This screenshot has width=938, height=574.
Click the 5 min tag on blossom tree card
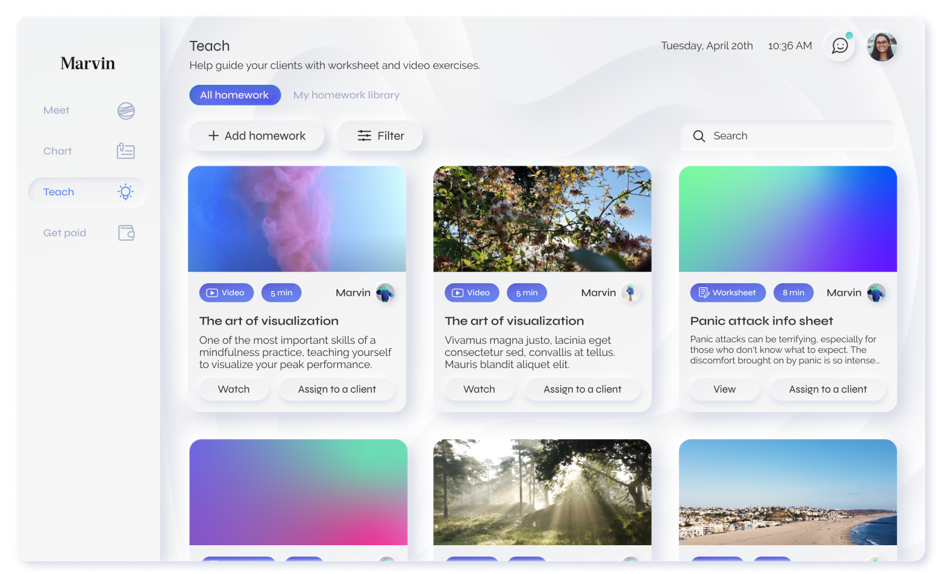point(527,293)
